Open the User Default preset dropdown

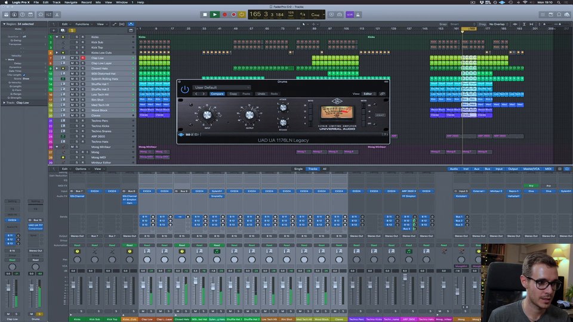222,87
